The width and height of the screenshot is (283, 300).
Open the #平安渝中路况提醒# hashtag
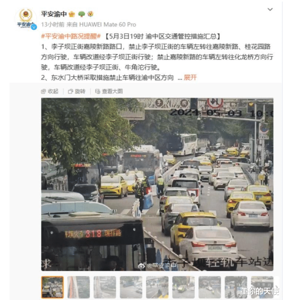click(71, 36)
